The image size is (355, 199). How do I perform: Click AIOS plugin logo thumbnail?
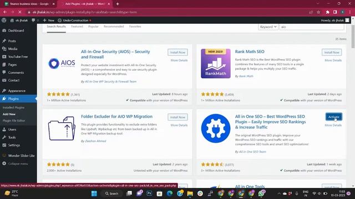tap(62, 64)
